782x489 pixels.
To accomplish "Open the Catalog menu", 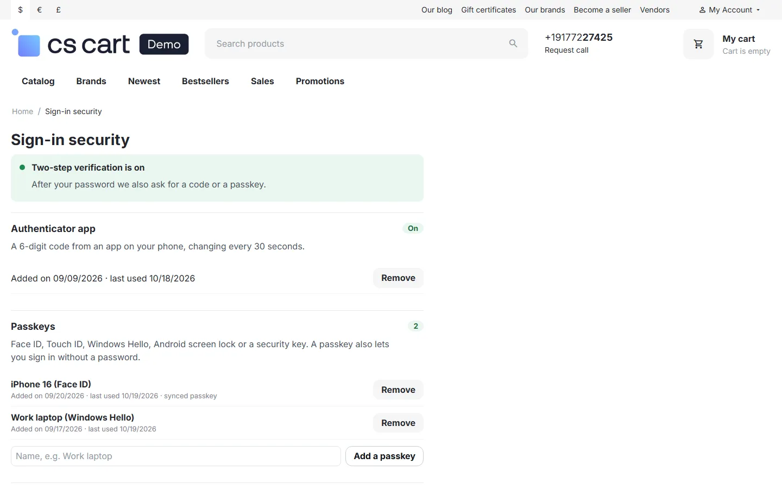I will point(38,81).
